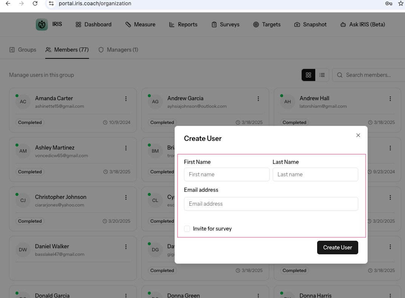The width and height of the screenshot is (405, 298).
Task: Click the browser back arrow
Action: point(8,3)
